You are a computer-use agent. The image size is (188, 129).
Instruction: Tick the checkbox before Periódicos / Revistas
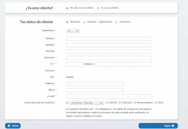pos(67,103)
